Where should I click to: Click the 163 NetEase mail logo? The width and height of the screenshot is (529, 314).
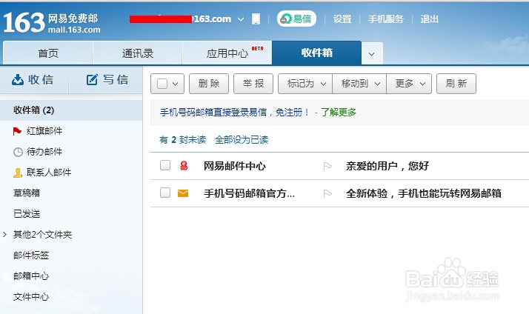[x=52, y=23]
